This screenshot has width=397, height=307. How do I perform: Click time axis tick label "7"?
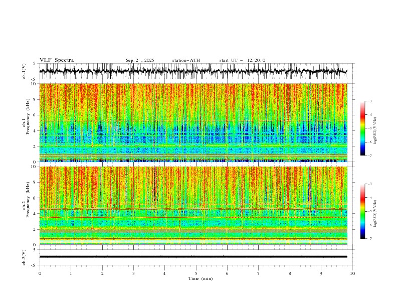[258, 273]
